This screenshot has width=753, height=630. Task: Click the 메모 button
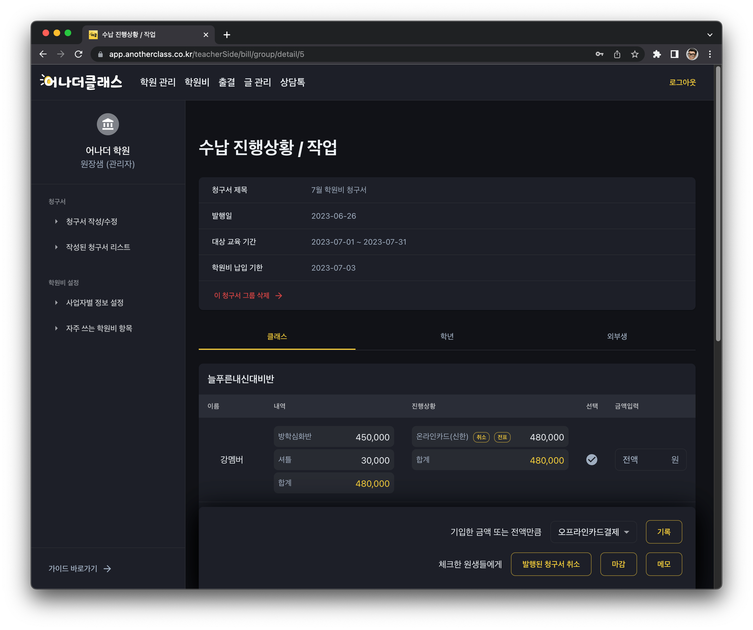(664, 564)
